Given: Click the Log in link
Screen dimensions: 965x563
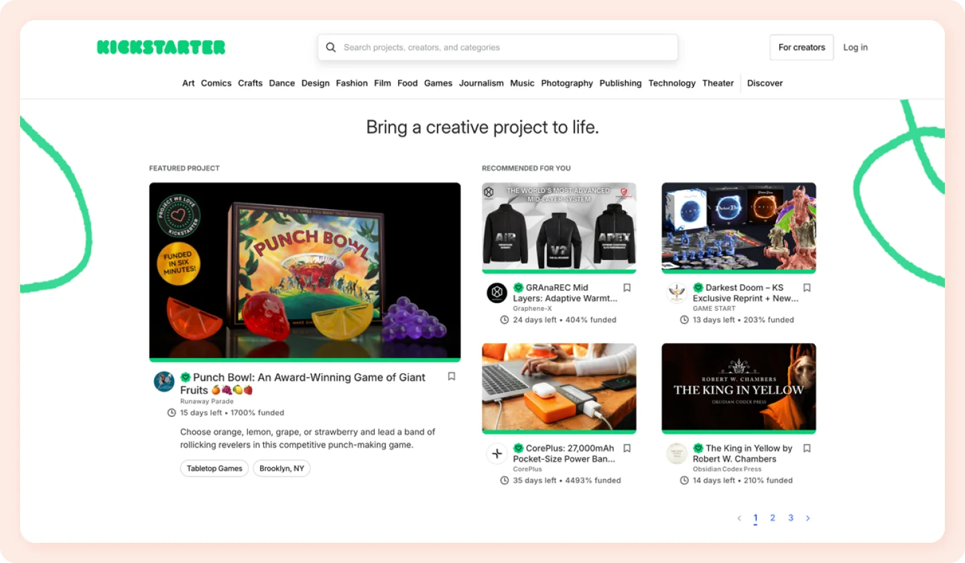Looking at the screenshot, I should (x=855, y=47).
